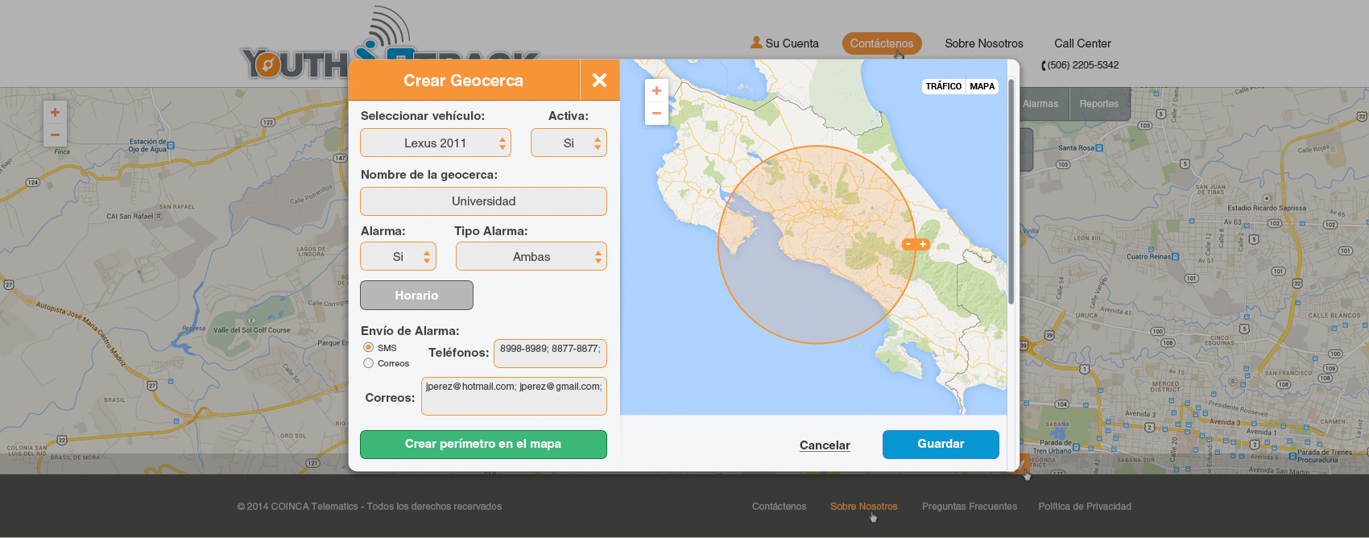Click the Cancelar link
This screenshot has height=538, width=1369.
coord(825,445)
